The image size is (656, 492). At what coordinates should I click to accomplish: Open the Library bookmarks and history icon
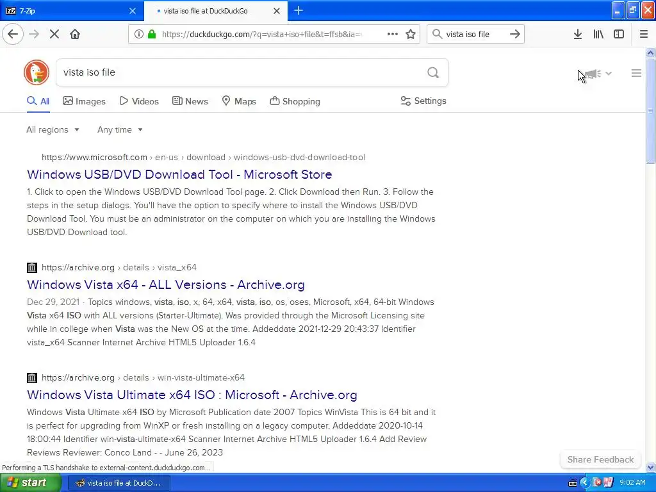(x=598, y=34)
